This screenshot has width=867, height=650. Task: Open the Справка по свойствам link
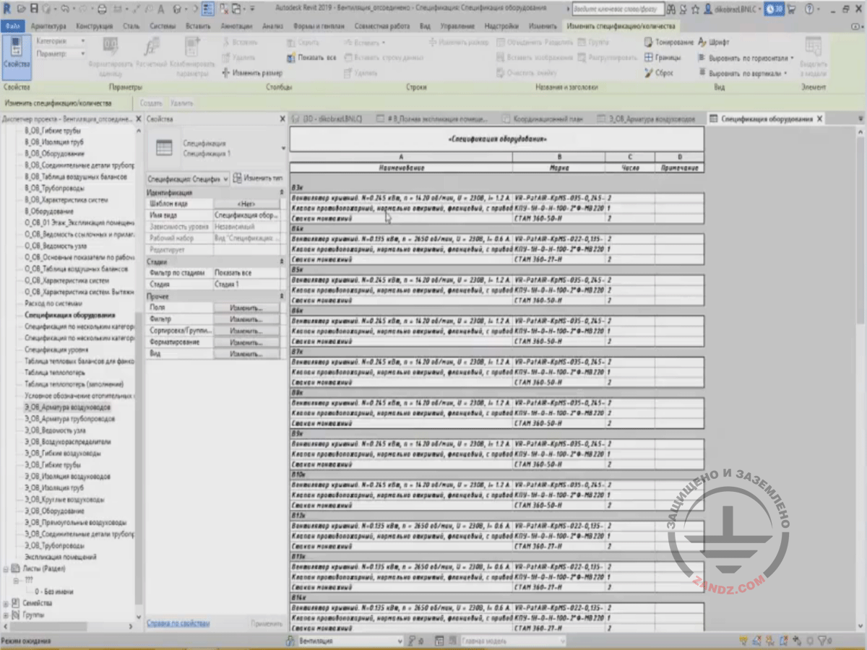(178, 623)
